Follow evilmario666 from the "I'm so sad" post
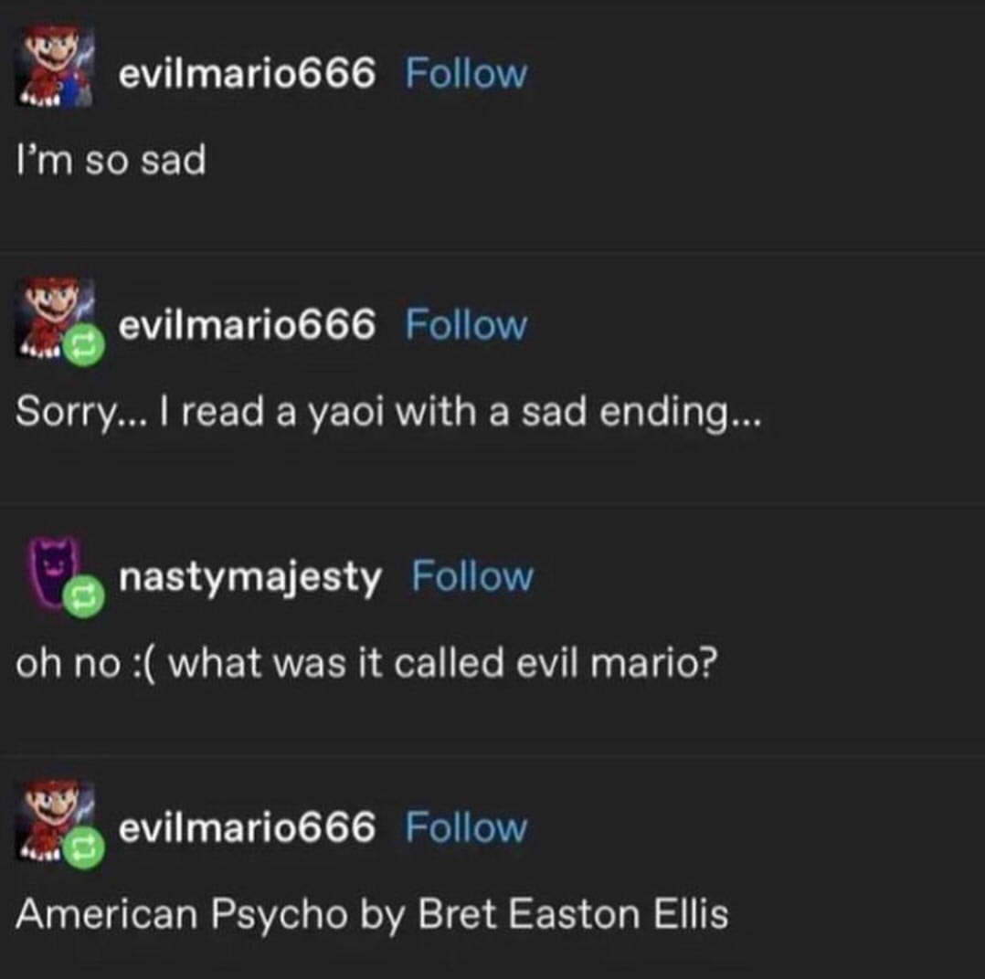Screen dimensions: 985x979 pos(465,73)
